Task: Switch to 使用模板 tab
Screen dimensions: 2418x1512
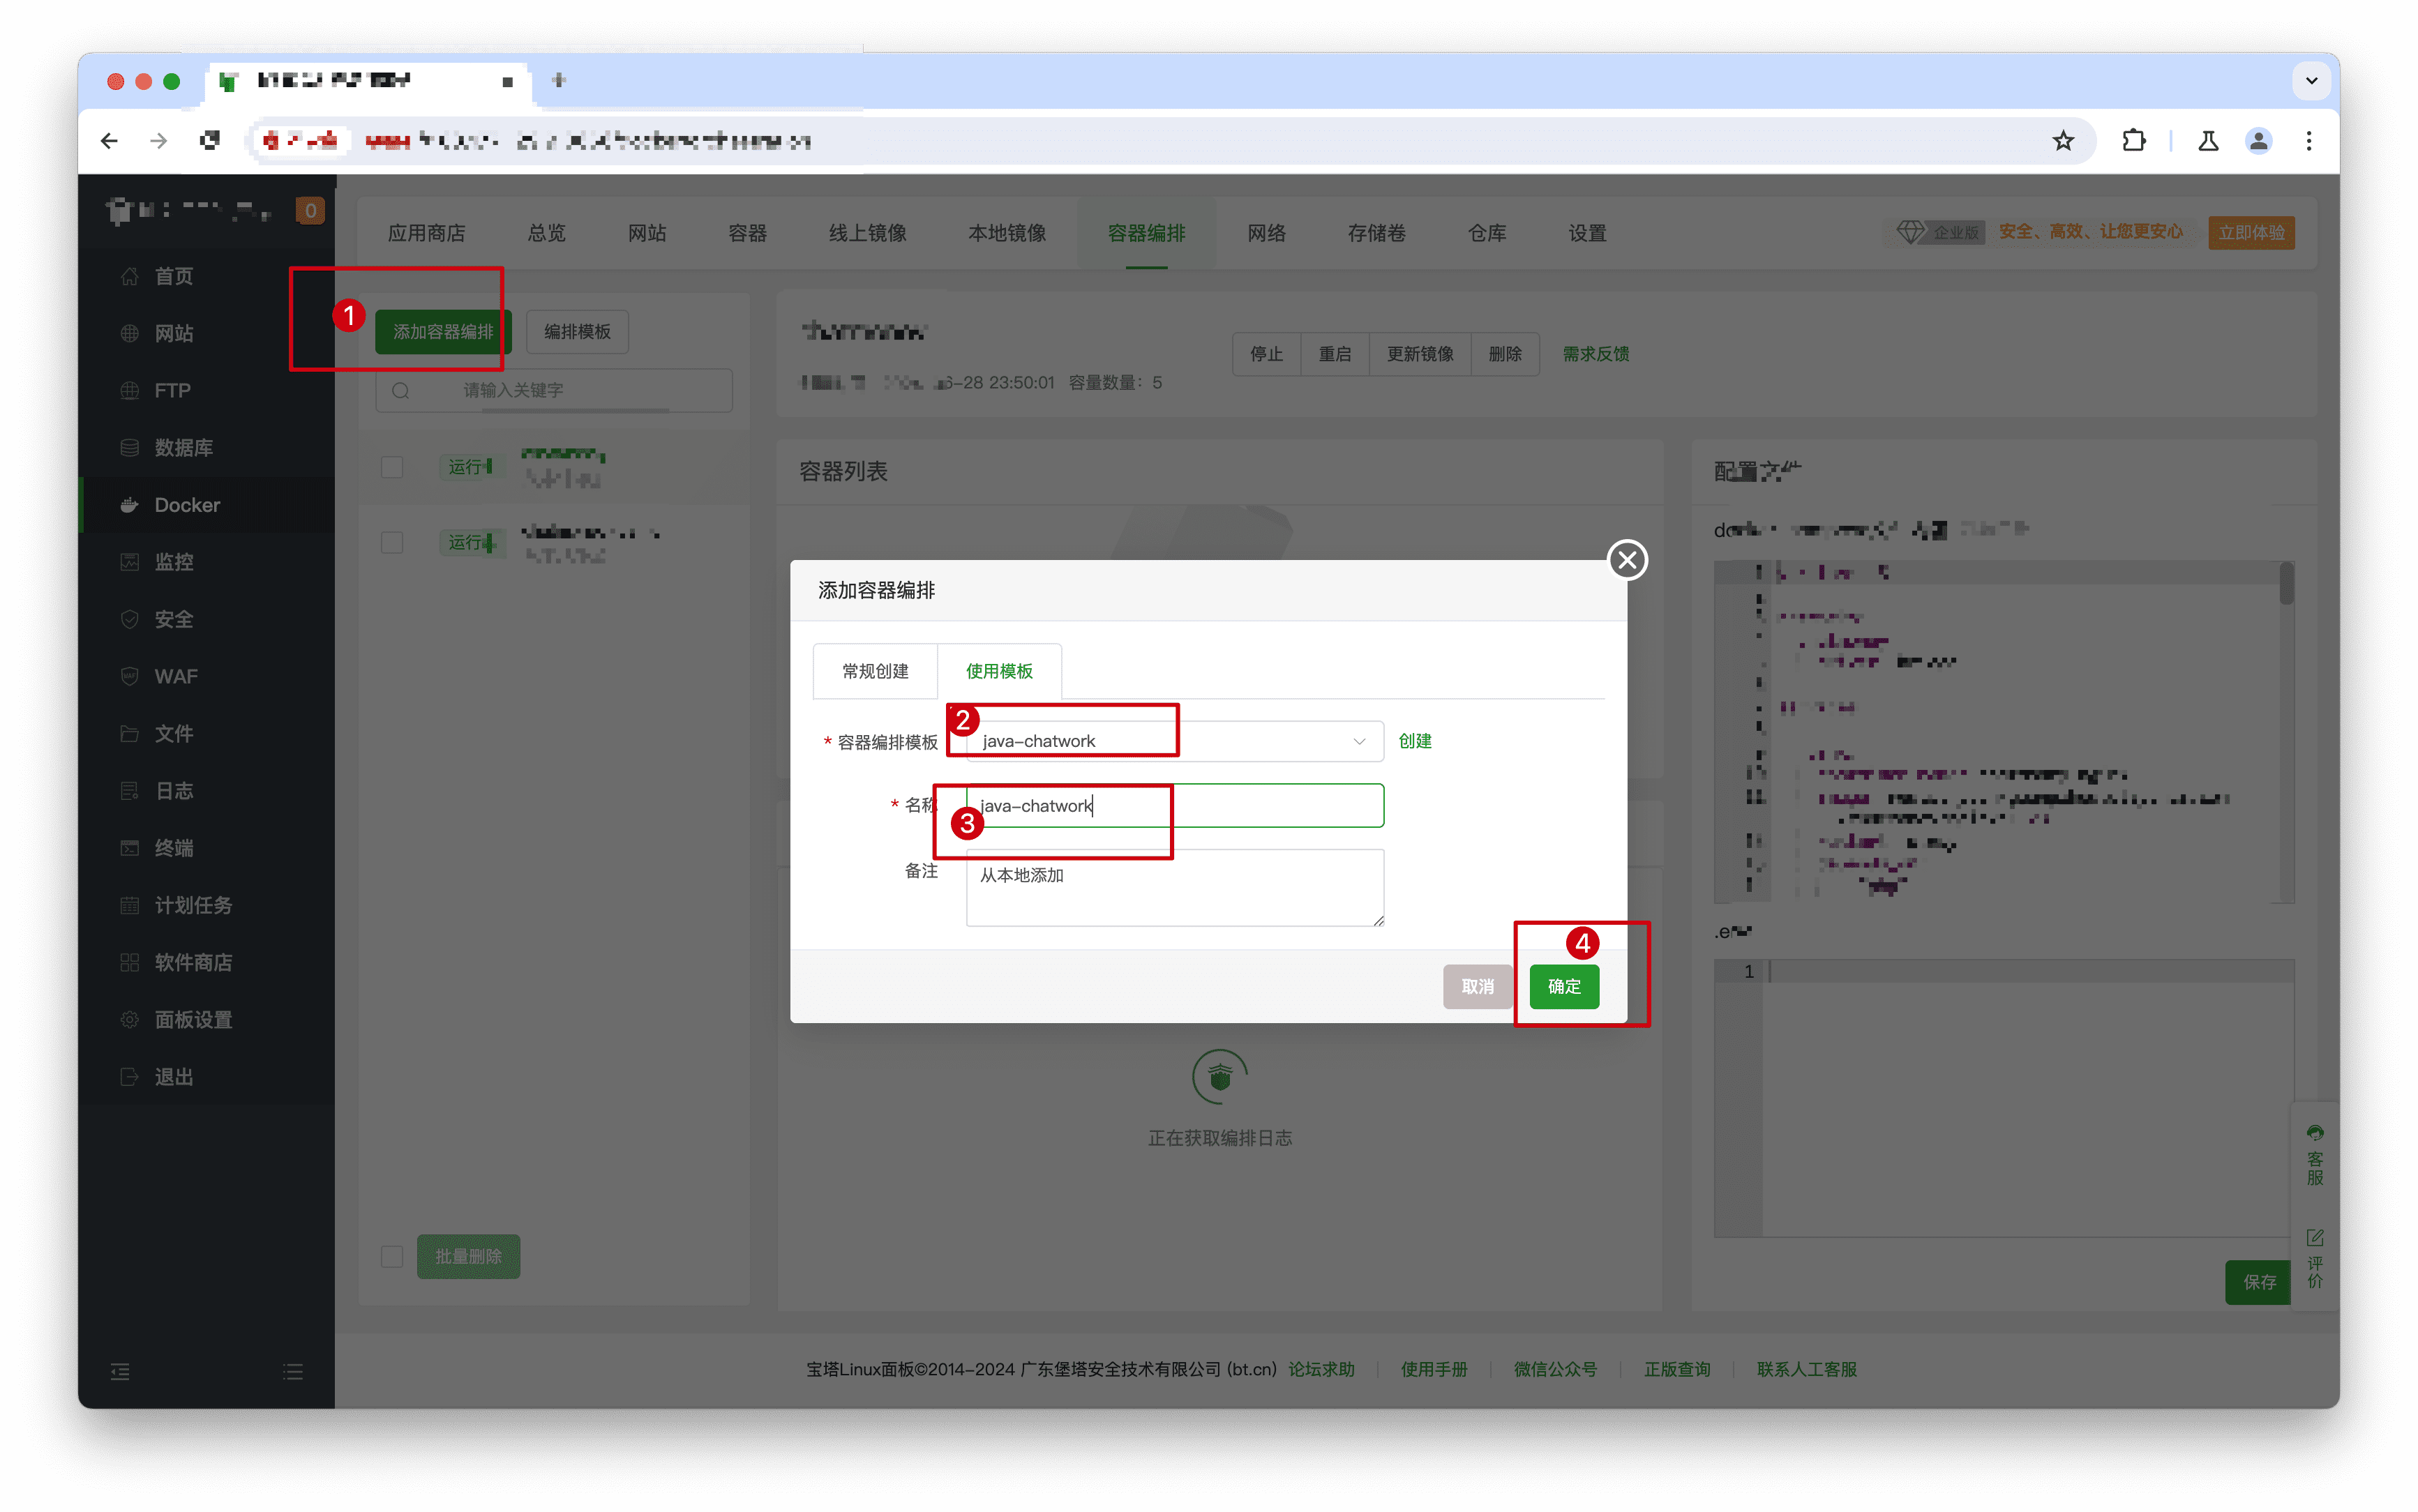Action: coord(999,671)
